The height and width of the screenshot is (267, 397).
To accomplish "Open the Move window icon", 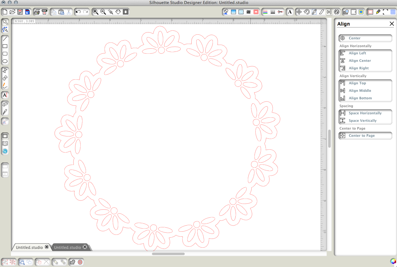I will [x=299, y=12].
